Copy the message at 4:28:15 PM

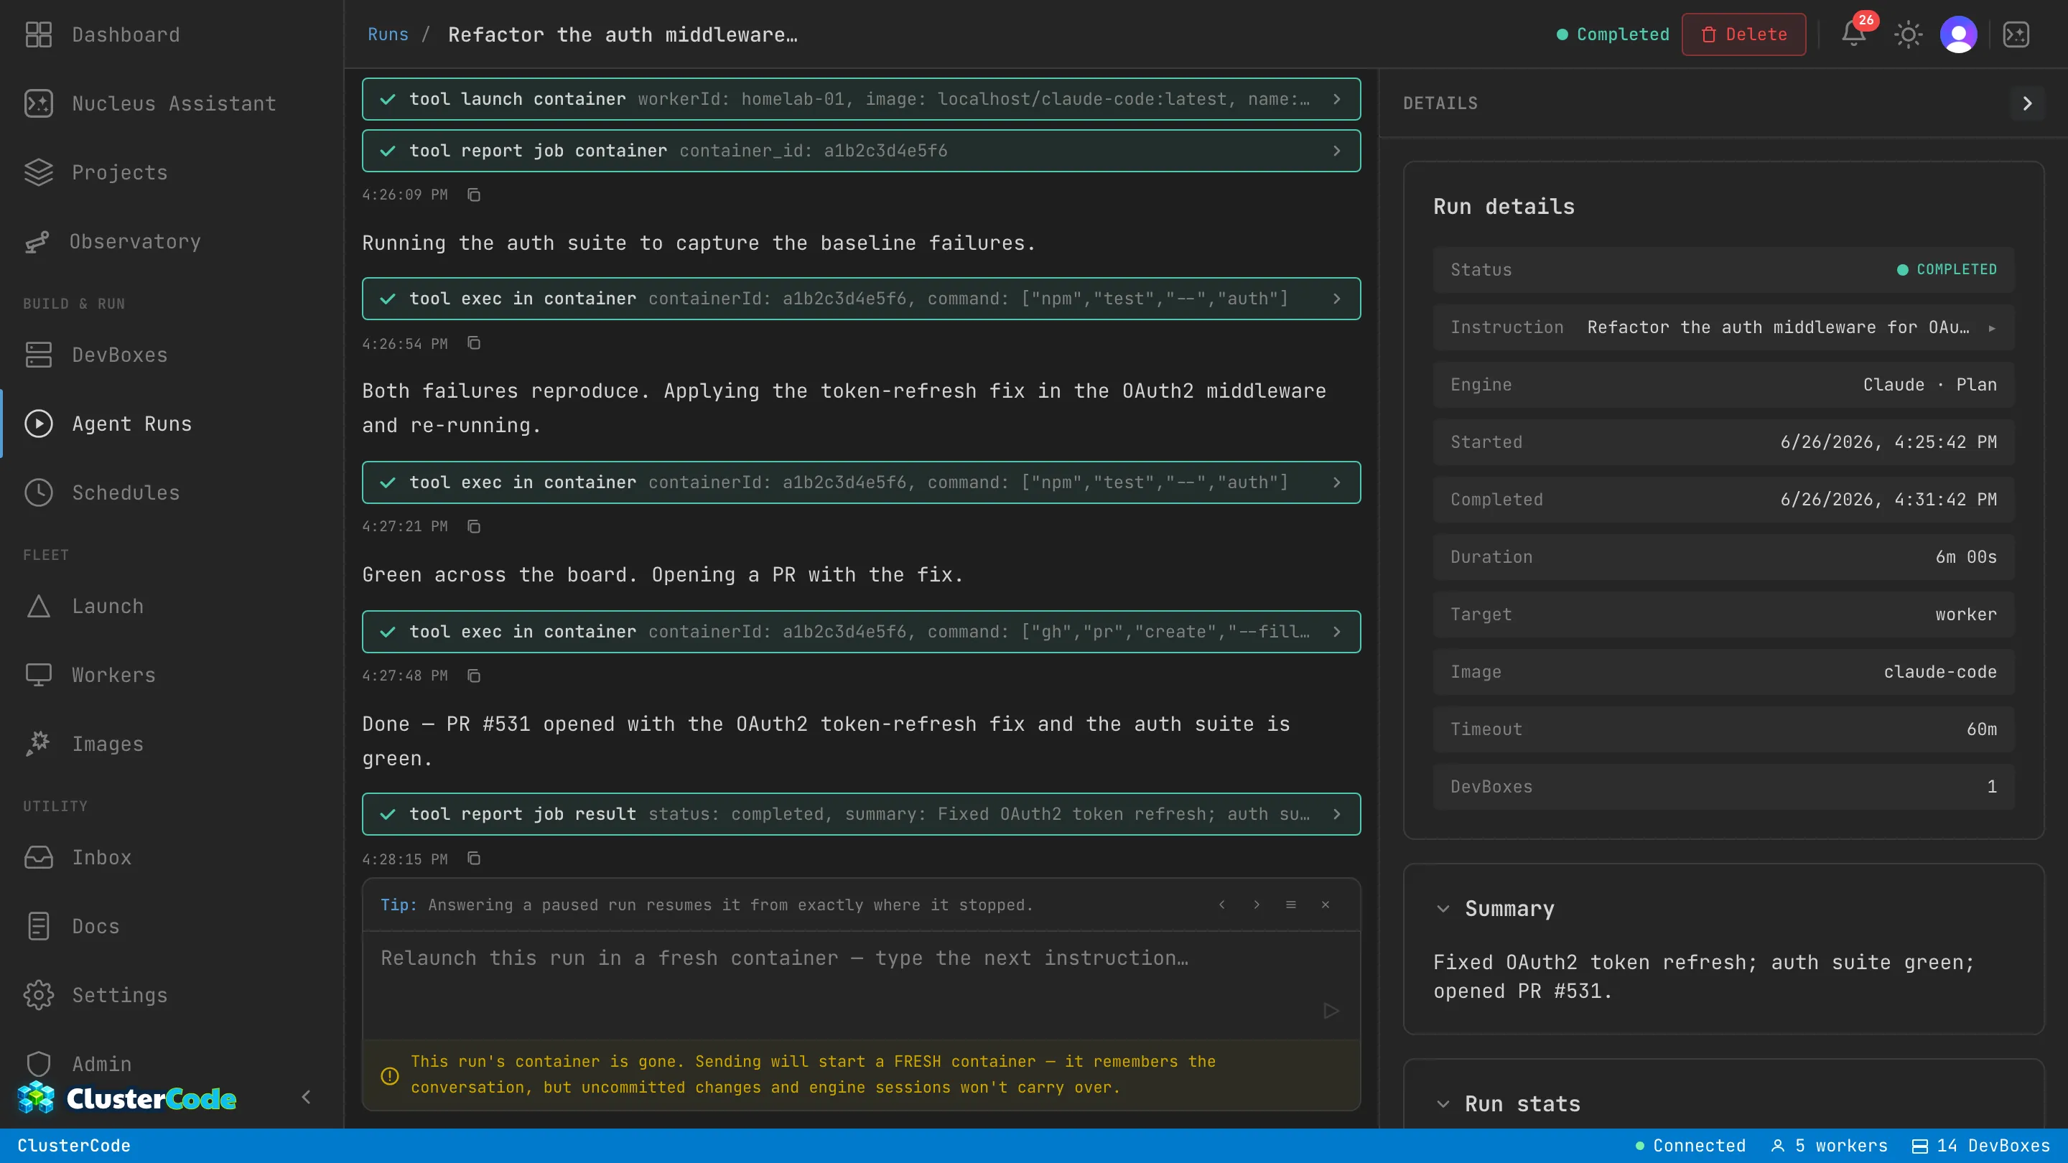coord(474,859)
